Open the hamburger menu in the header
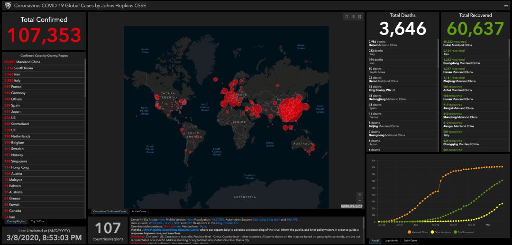Screen dimensions: 512x245 [x=506, y=6]
